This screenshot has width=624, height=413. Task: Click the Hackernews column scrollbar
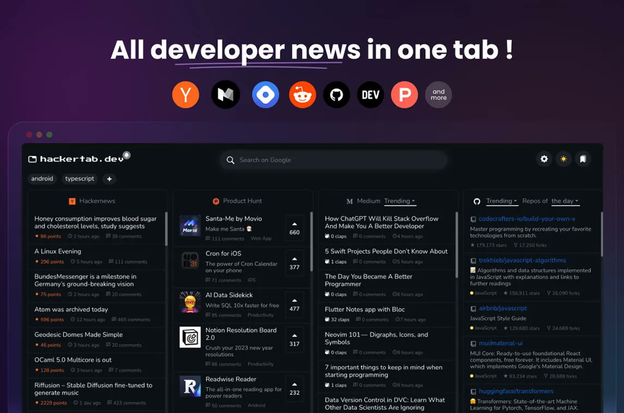(166, 228)
